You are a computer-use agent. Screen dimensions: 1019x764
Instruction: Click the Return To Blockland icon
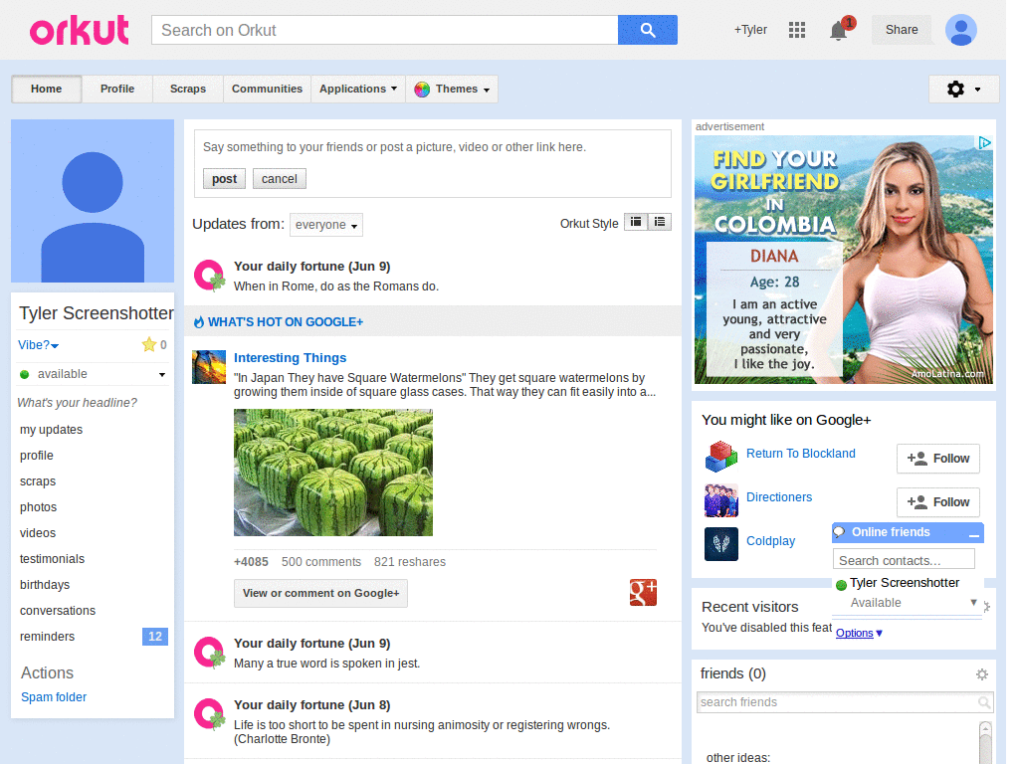(721, 456)
